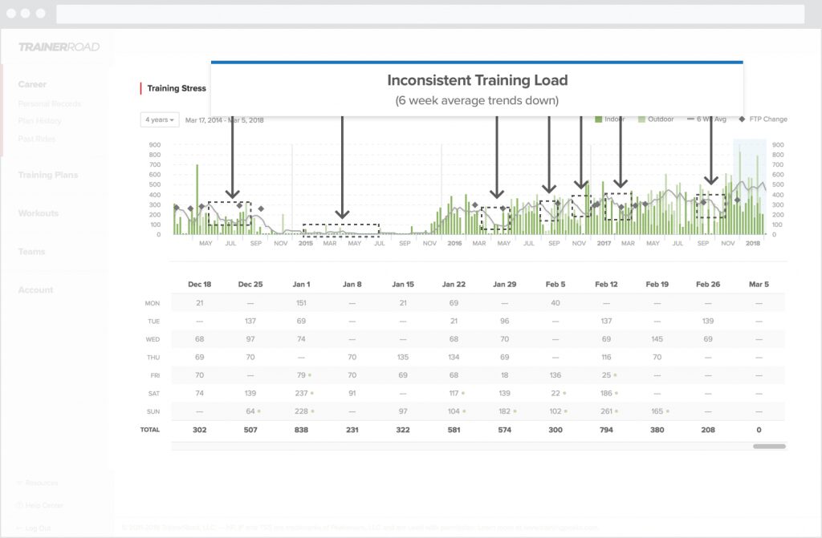Click the Account section in the sidebar

(x=35, y=289)
